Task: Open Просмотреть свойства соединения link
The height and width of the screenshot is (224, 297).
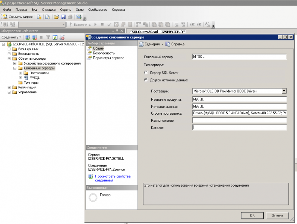Action: (113, 178)
